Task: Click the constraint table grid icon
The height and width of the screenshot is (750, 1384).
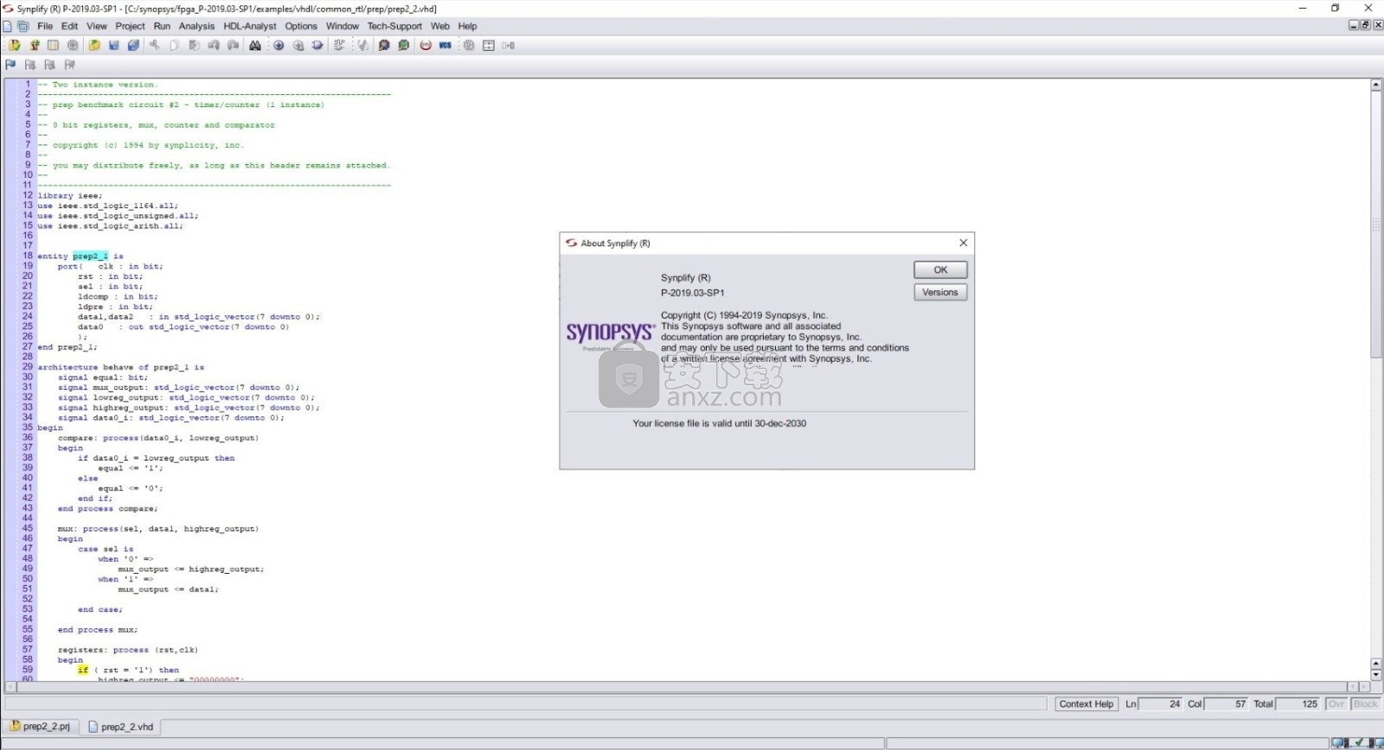Action: [x=54, y=46]
